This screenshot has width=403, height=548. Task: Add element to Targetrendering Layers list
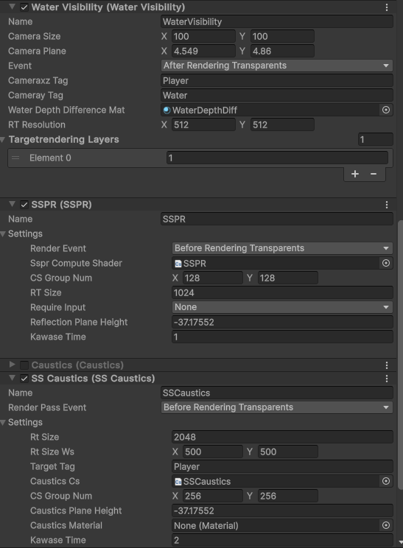(355, 174)
